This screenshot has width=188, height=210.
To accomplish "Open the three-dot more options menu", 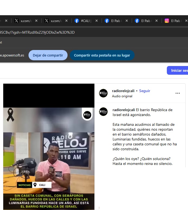I will point(178,93).
